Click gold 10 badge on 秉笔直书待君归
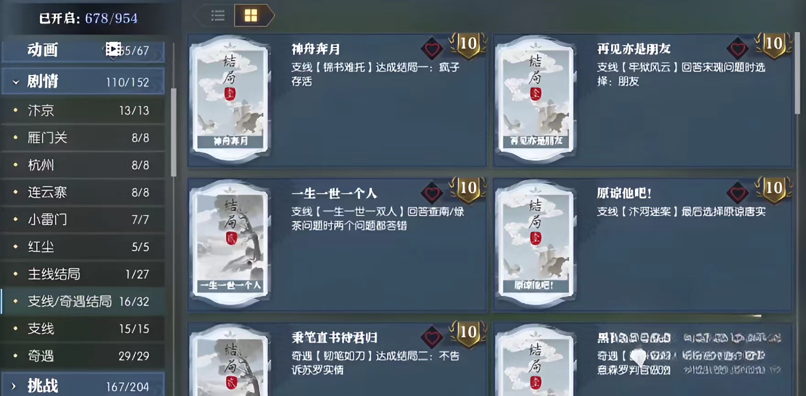This screenshot has width=806, height=396. (x=468, y=333)
